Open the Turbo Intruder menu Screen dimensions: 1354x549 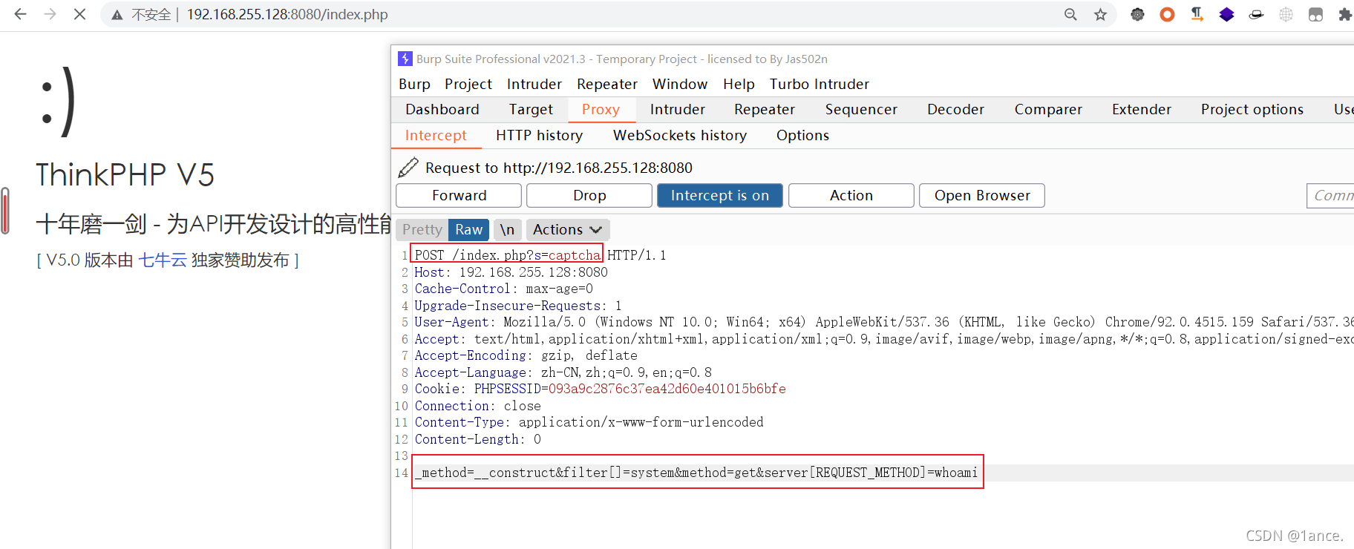[x=819, y=84]
